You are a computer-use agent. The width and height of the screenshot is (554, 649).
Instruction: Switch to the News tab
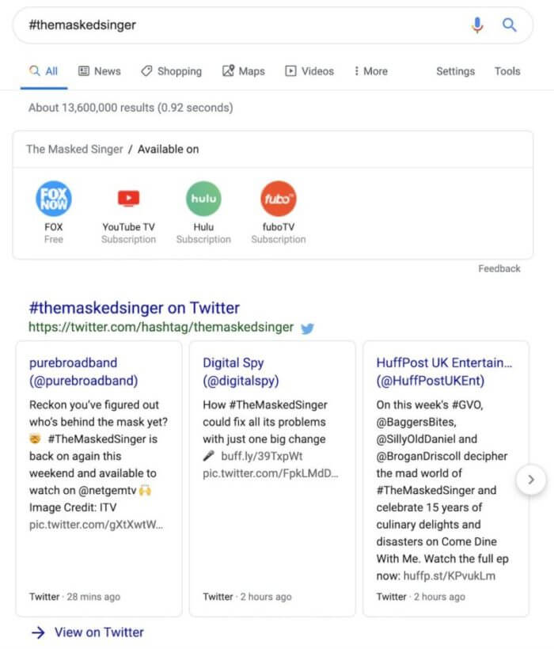coord(100,71)
